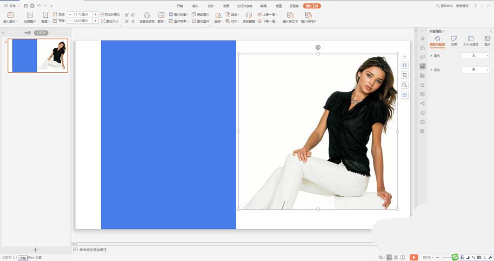Image resolution: width=494 pixels, height=261 pixels.
Task: Click Picture to PDF (图片转PDF) icon
Action: click(x=309, y=15)
